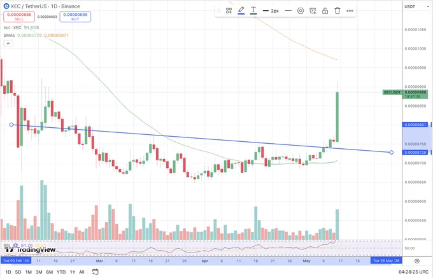Viewport: 433px width, 278px height.
Task: Click the RSI indicator label
Action: tap(6, 245)
